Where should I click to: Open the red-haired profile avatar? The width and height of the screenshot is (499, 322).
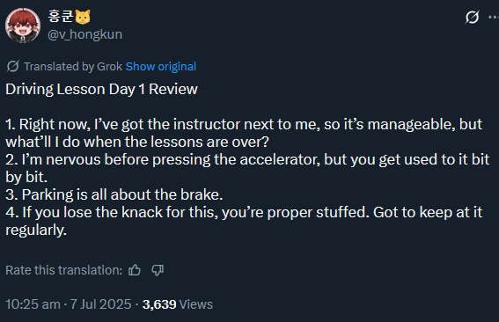pos(23,26)
